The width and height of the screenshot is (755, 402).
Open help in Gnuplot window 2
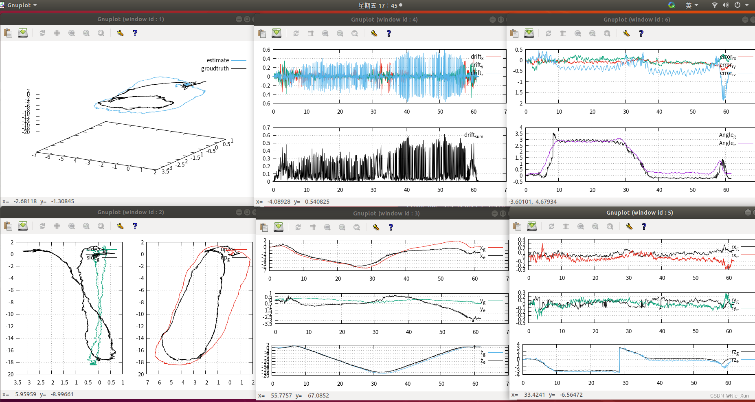tap(135, 226)
